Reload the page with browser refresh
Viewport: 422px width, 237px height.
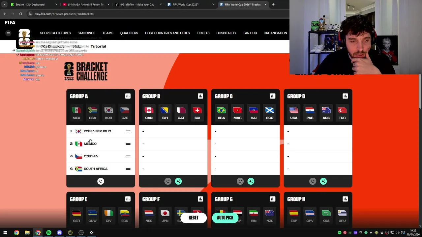tap(20, 14)
